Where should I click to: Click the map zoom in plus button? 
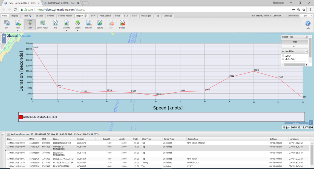coord(4,36)
